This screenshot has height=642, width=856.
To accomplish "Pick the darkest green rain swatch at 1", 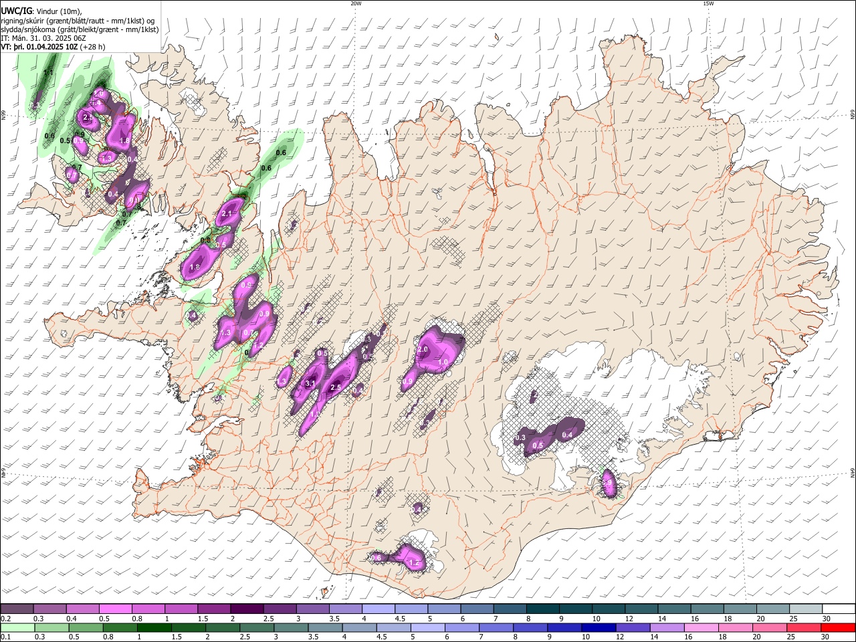I will (154, 627).
